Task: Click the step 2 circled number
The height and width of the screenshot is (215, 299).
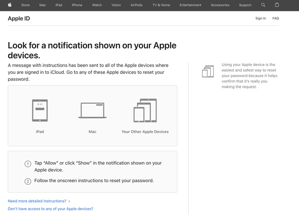Action: [x=28, y=181]
